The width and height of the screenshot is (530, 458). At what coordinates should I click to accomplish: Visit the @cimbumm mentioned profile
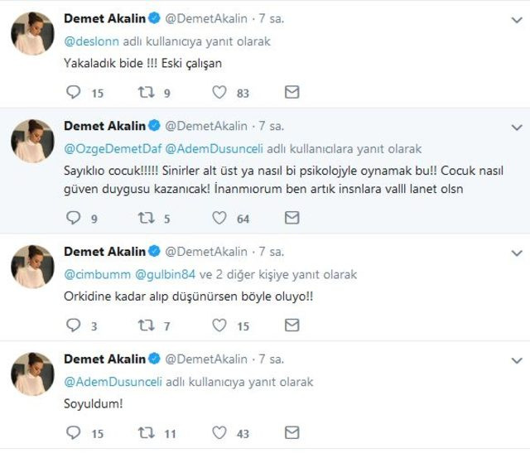pos(96,274)
